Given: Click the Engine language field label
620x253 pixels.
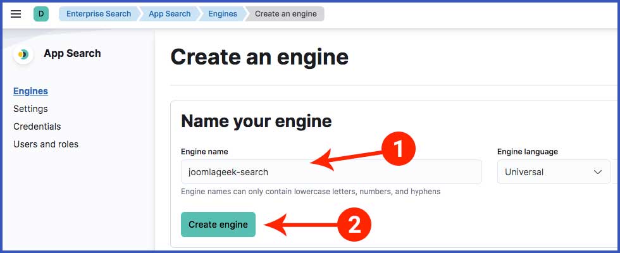Looking at the screenshot, I should pyautogui.click(x=528, y=152).
